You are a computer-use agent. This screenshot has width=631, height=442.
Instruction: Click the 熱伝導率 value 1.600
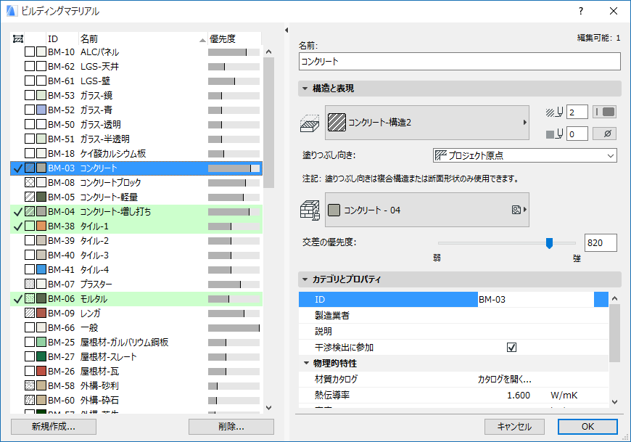[x=519, y=396]
